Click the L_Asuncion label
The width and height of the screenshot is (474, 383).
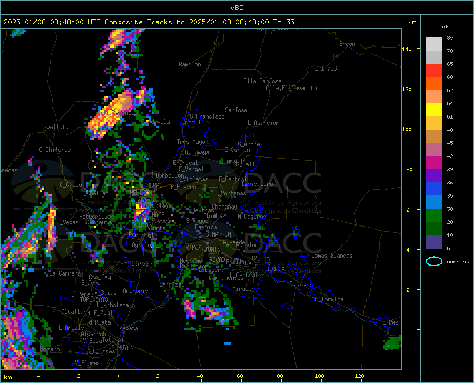pos(264,123)
